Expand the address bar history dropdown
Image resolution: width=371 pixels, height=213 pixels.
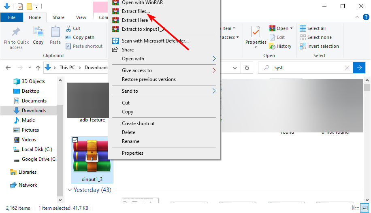click(x=235, y=68)
